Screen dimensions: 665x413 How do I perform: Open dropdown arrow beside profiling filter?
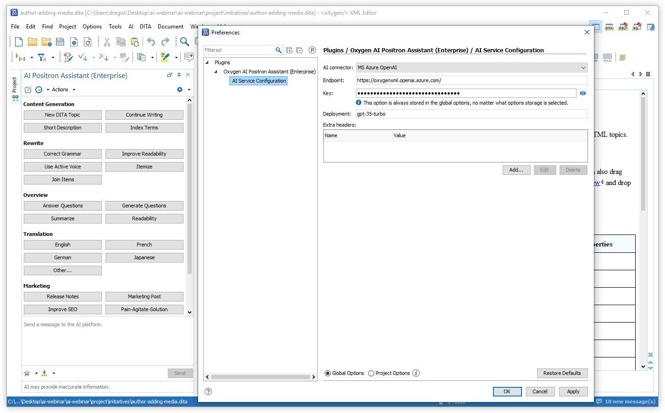53,58
